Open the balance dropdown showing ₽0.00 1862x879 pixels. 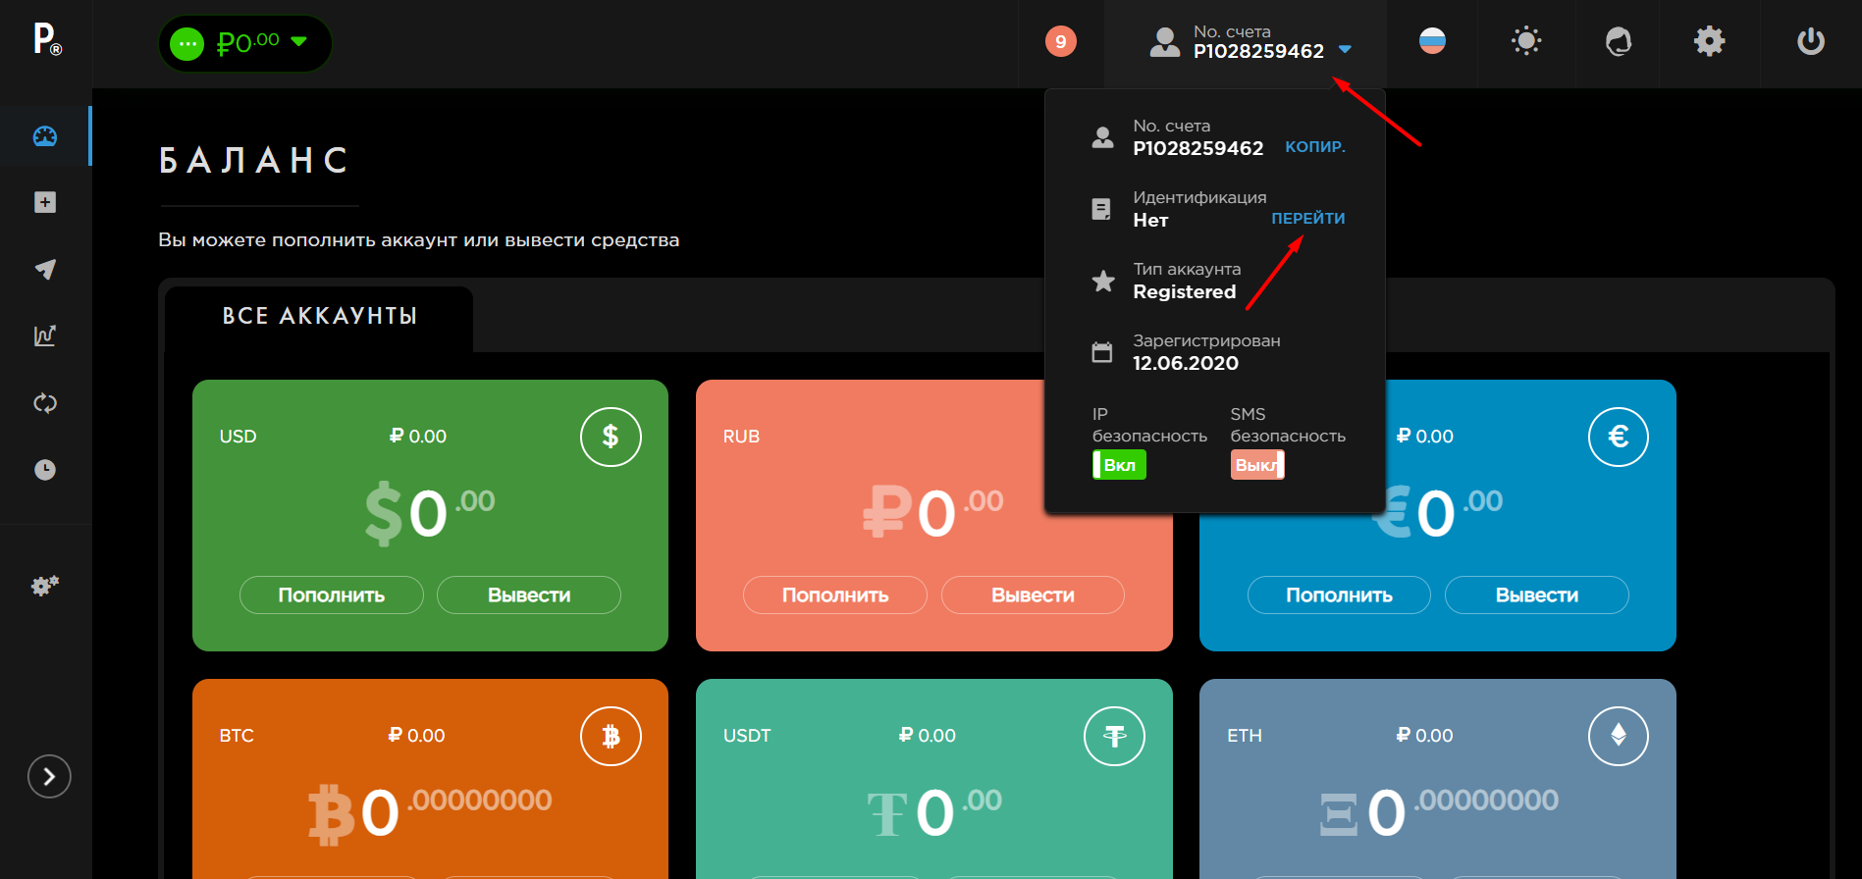[245, 43]
